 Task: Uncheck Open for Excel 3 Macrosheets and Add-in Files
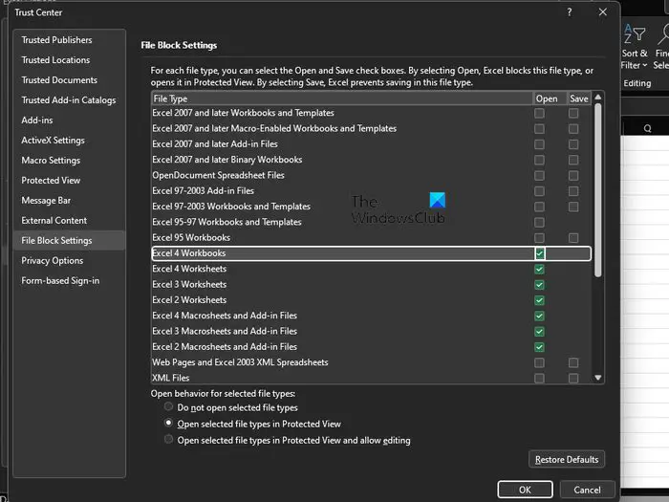pos(539,331)
